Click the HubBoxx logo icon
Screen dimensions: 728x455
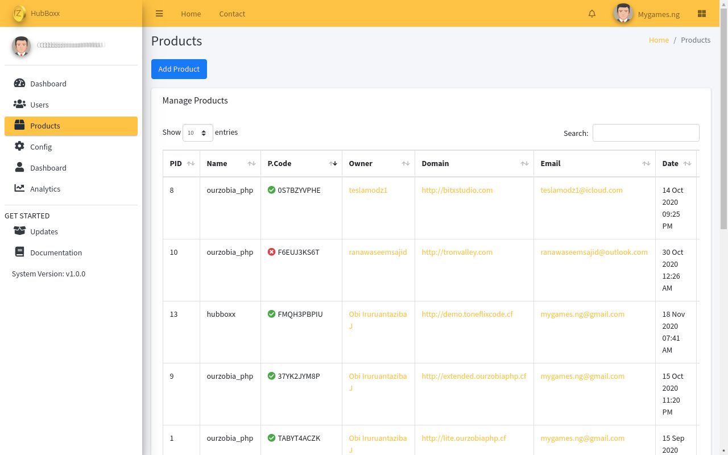pyautogui.click(x=19, y=14)
